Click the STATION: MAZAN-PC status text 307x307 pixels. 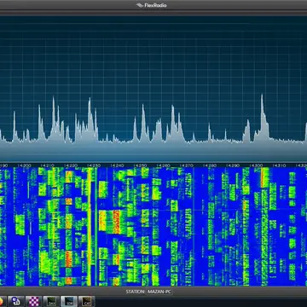[149, 292]
